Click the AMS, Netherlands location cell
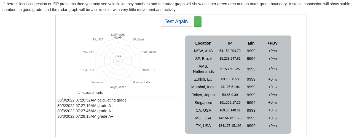 coord(203,69)
